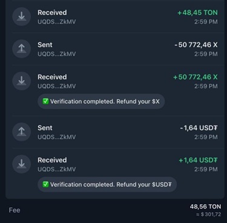This screenshot has width=227, height=223.
Task: Click the +48,45 TON amount
Action: click(x=197, y=13)
